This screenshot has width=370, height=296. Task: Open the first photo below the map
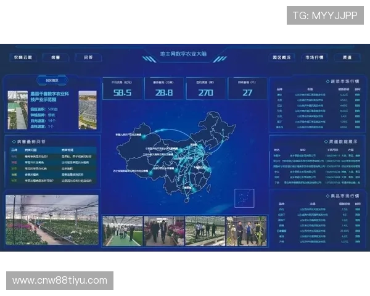[122, 231]
